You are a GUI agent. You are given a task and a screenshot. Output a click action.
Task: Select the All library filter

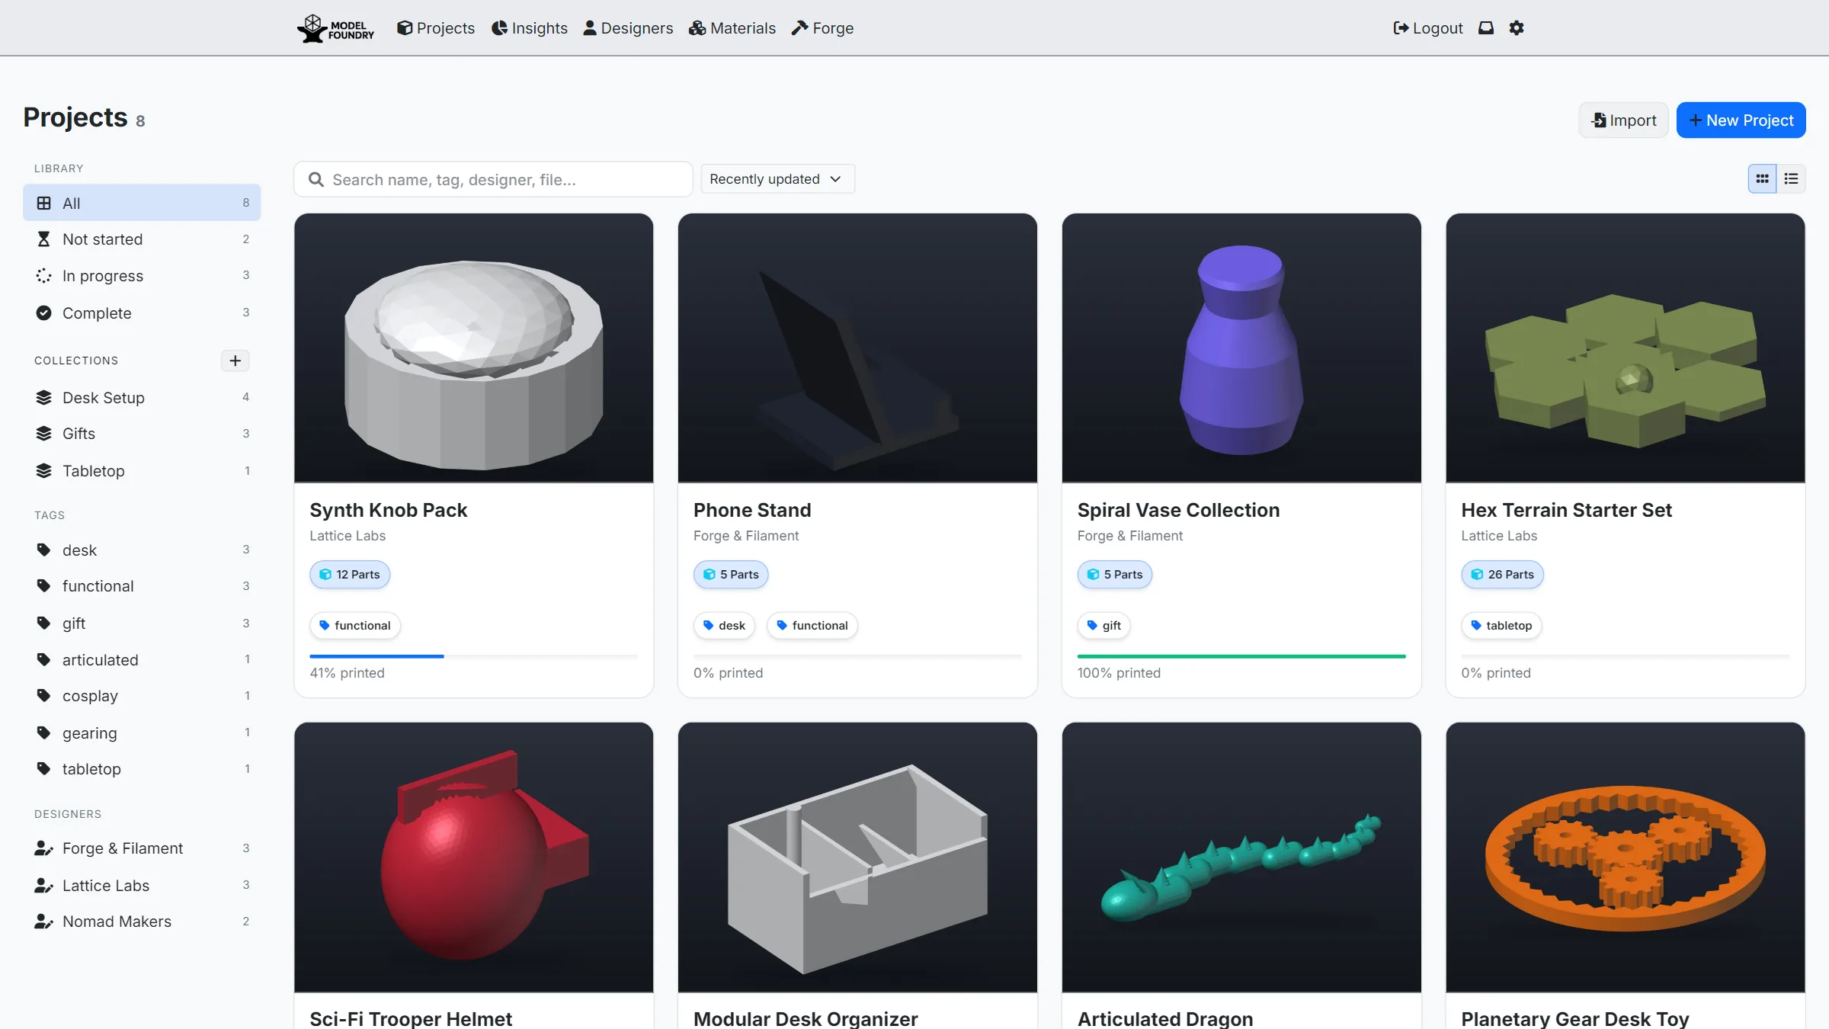coord(142,203)
